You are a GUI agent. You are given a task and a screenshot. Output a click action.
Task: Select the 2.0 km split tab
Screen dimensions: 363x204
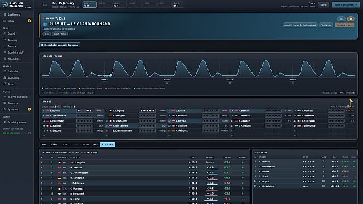85,144
